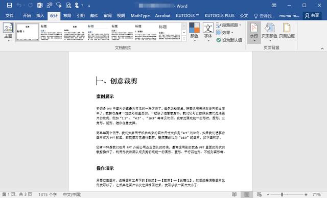Screen dimensions: 327x198
Task: Open ribbon display options in the title bar
Action: pyautogui.click(x=274, y=6)
